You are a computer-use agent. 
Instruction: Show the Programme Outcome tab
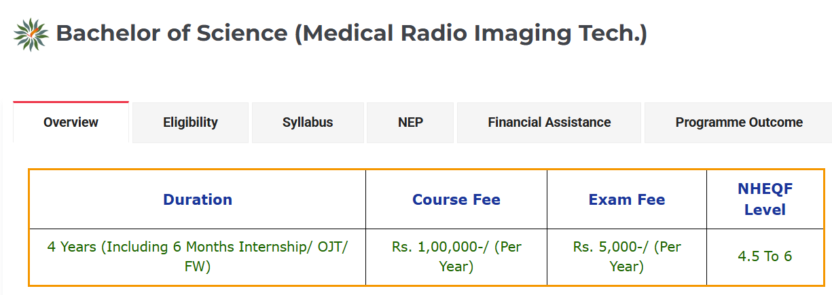tap(739, 123)
